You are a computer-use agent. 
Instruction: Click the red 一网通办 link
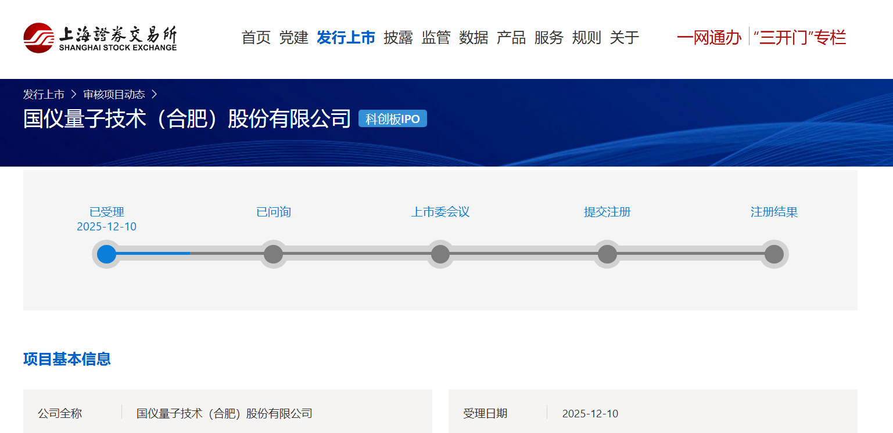coord(709,38)
